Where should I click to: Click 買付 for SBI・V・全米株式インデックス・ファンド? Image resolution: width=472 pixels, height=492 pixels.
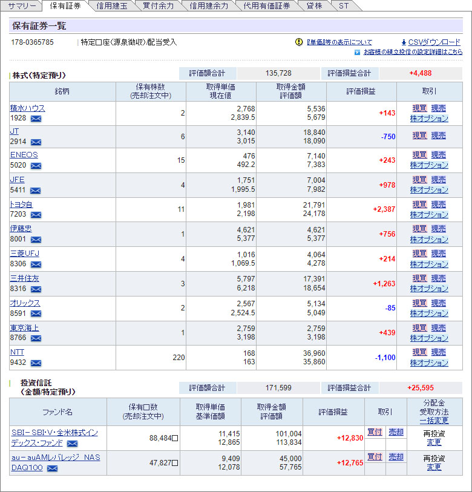(374, 432)
